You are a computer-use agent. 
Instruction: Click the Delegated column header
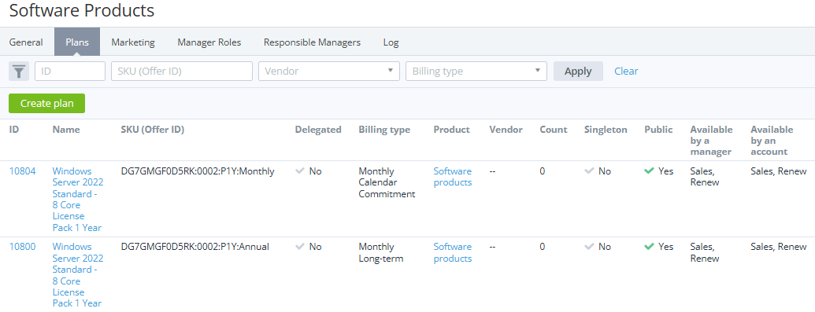tap(318, 130)
